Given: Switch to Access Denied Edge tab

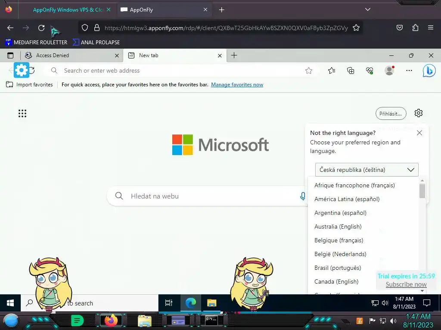Looking at the screenshot, I should coord(72,55).
